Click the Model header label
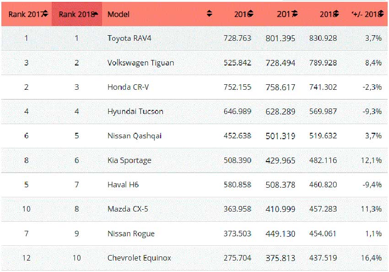Screen dimensions: 389x272 [119, 14]
